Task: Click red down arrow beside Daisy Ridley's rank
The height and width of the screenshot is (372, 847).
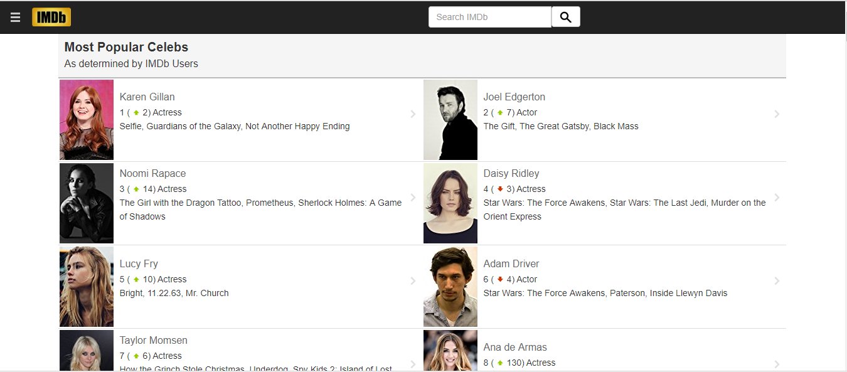Action: tap(500, 189)
